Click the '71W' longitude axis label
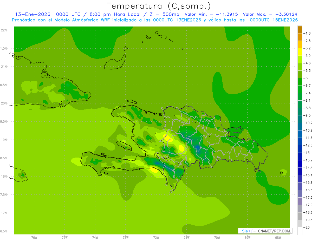 [186, 238]
